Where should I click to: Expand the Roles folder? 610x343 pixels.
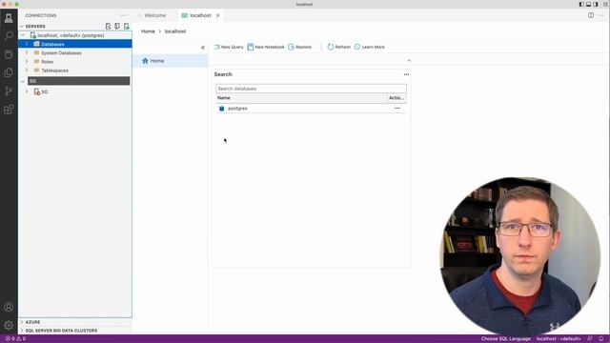click(27, 62)
